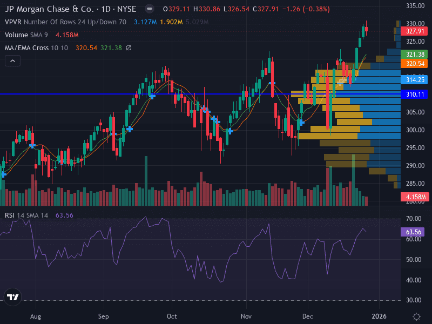Click the Oct label on time axis
Screen dimensions: 432x324
point(172,316)
